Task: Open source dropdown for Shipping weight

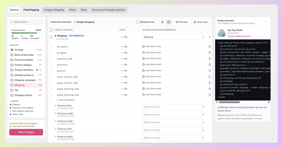Action: pos(173,115)
